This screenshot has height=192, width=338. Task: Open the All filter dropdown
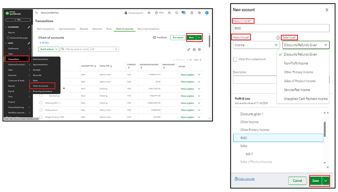[105, 49]
